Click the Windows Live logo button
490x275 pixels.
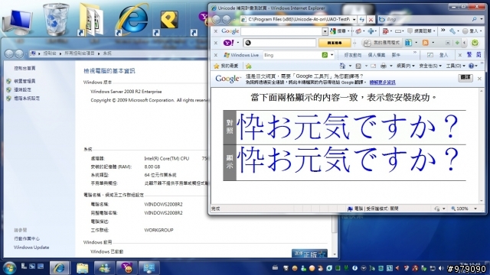tap(241, 55)
